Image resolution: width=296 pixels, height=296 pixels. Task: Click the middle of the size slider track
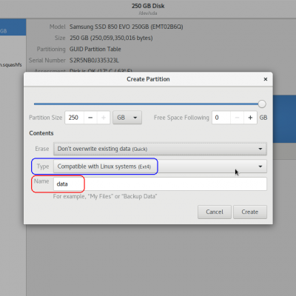(x=148, y=104)
